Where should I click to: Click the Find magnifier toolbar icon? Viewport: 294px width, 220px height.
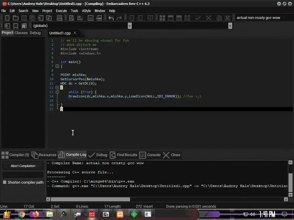[71, 18]
